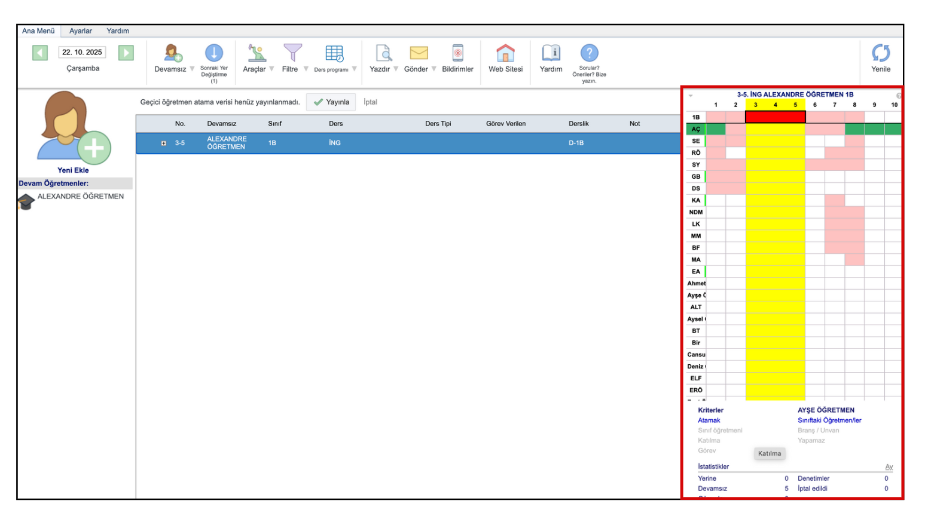Click the Gönder envelope icon

tap(419, 53)
